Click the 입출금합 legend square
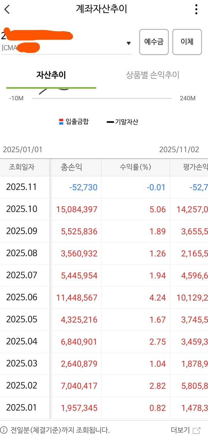The height and width of the screenshot is (436, 208). 60,121
